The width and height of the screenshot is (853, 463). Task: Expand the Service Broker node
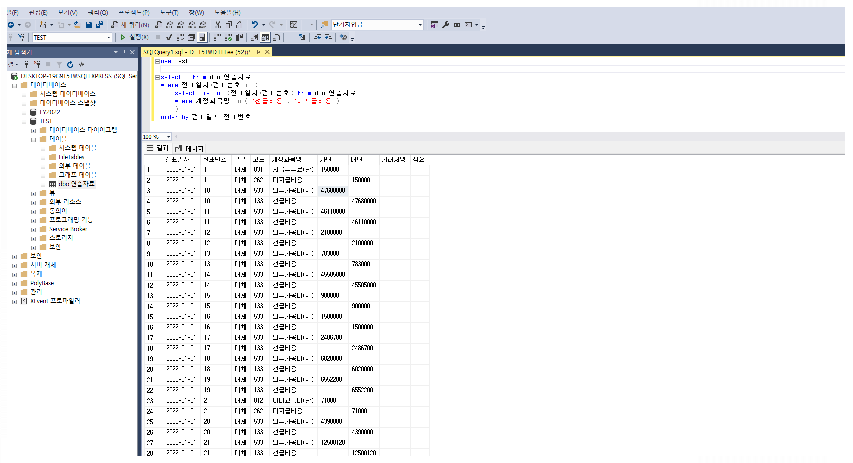click(x=33, y=230)
